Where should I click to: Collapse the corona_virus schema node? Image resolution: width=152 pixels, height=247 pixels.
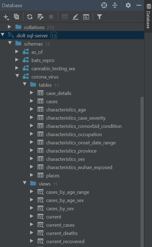(x=17, y=76)
